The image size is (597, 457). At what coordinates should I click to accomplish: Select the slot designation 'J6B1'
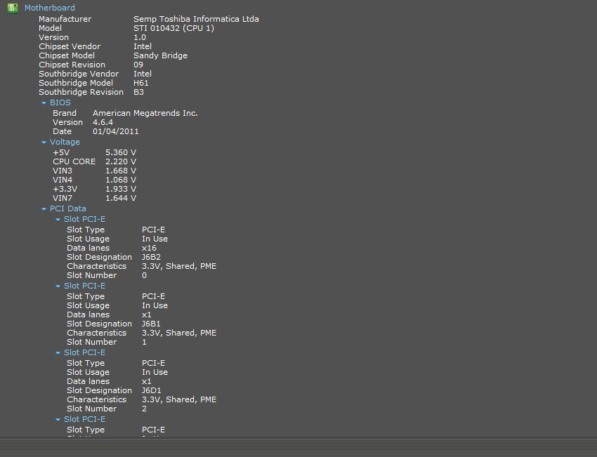pos(151,324)
